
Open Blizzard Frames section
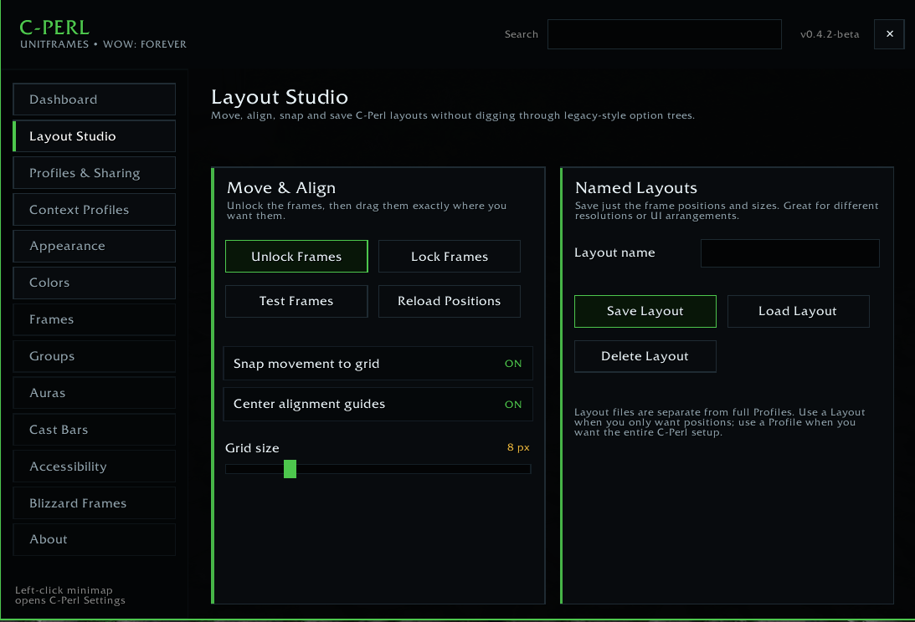point(94,503)
